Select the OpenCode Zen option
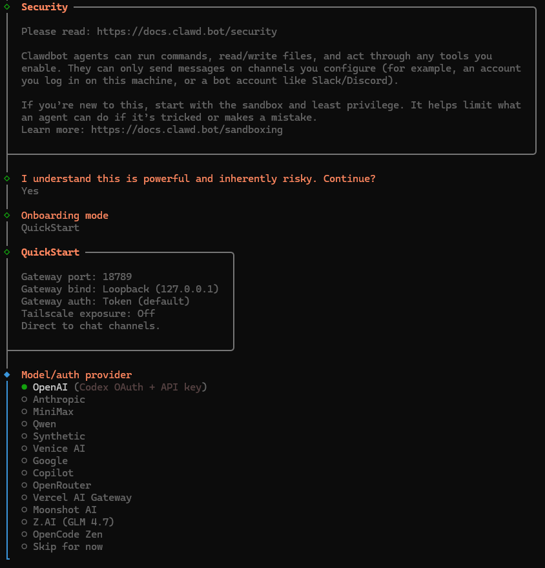Image resolution: width=545 pixels, height=568 pixels. [x=68, y=534]
